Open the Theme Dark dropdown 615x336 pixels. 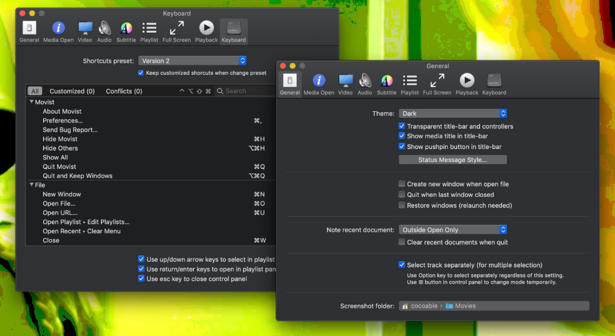453,113
